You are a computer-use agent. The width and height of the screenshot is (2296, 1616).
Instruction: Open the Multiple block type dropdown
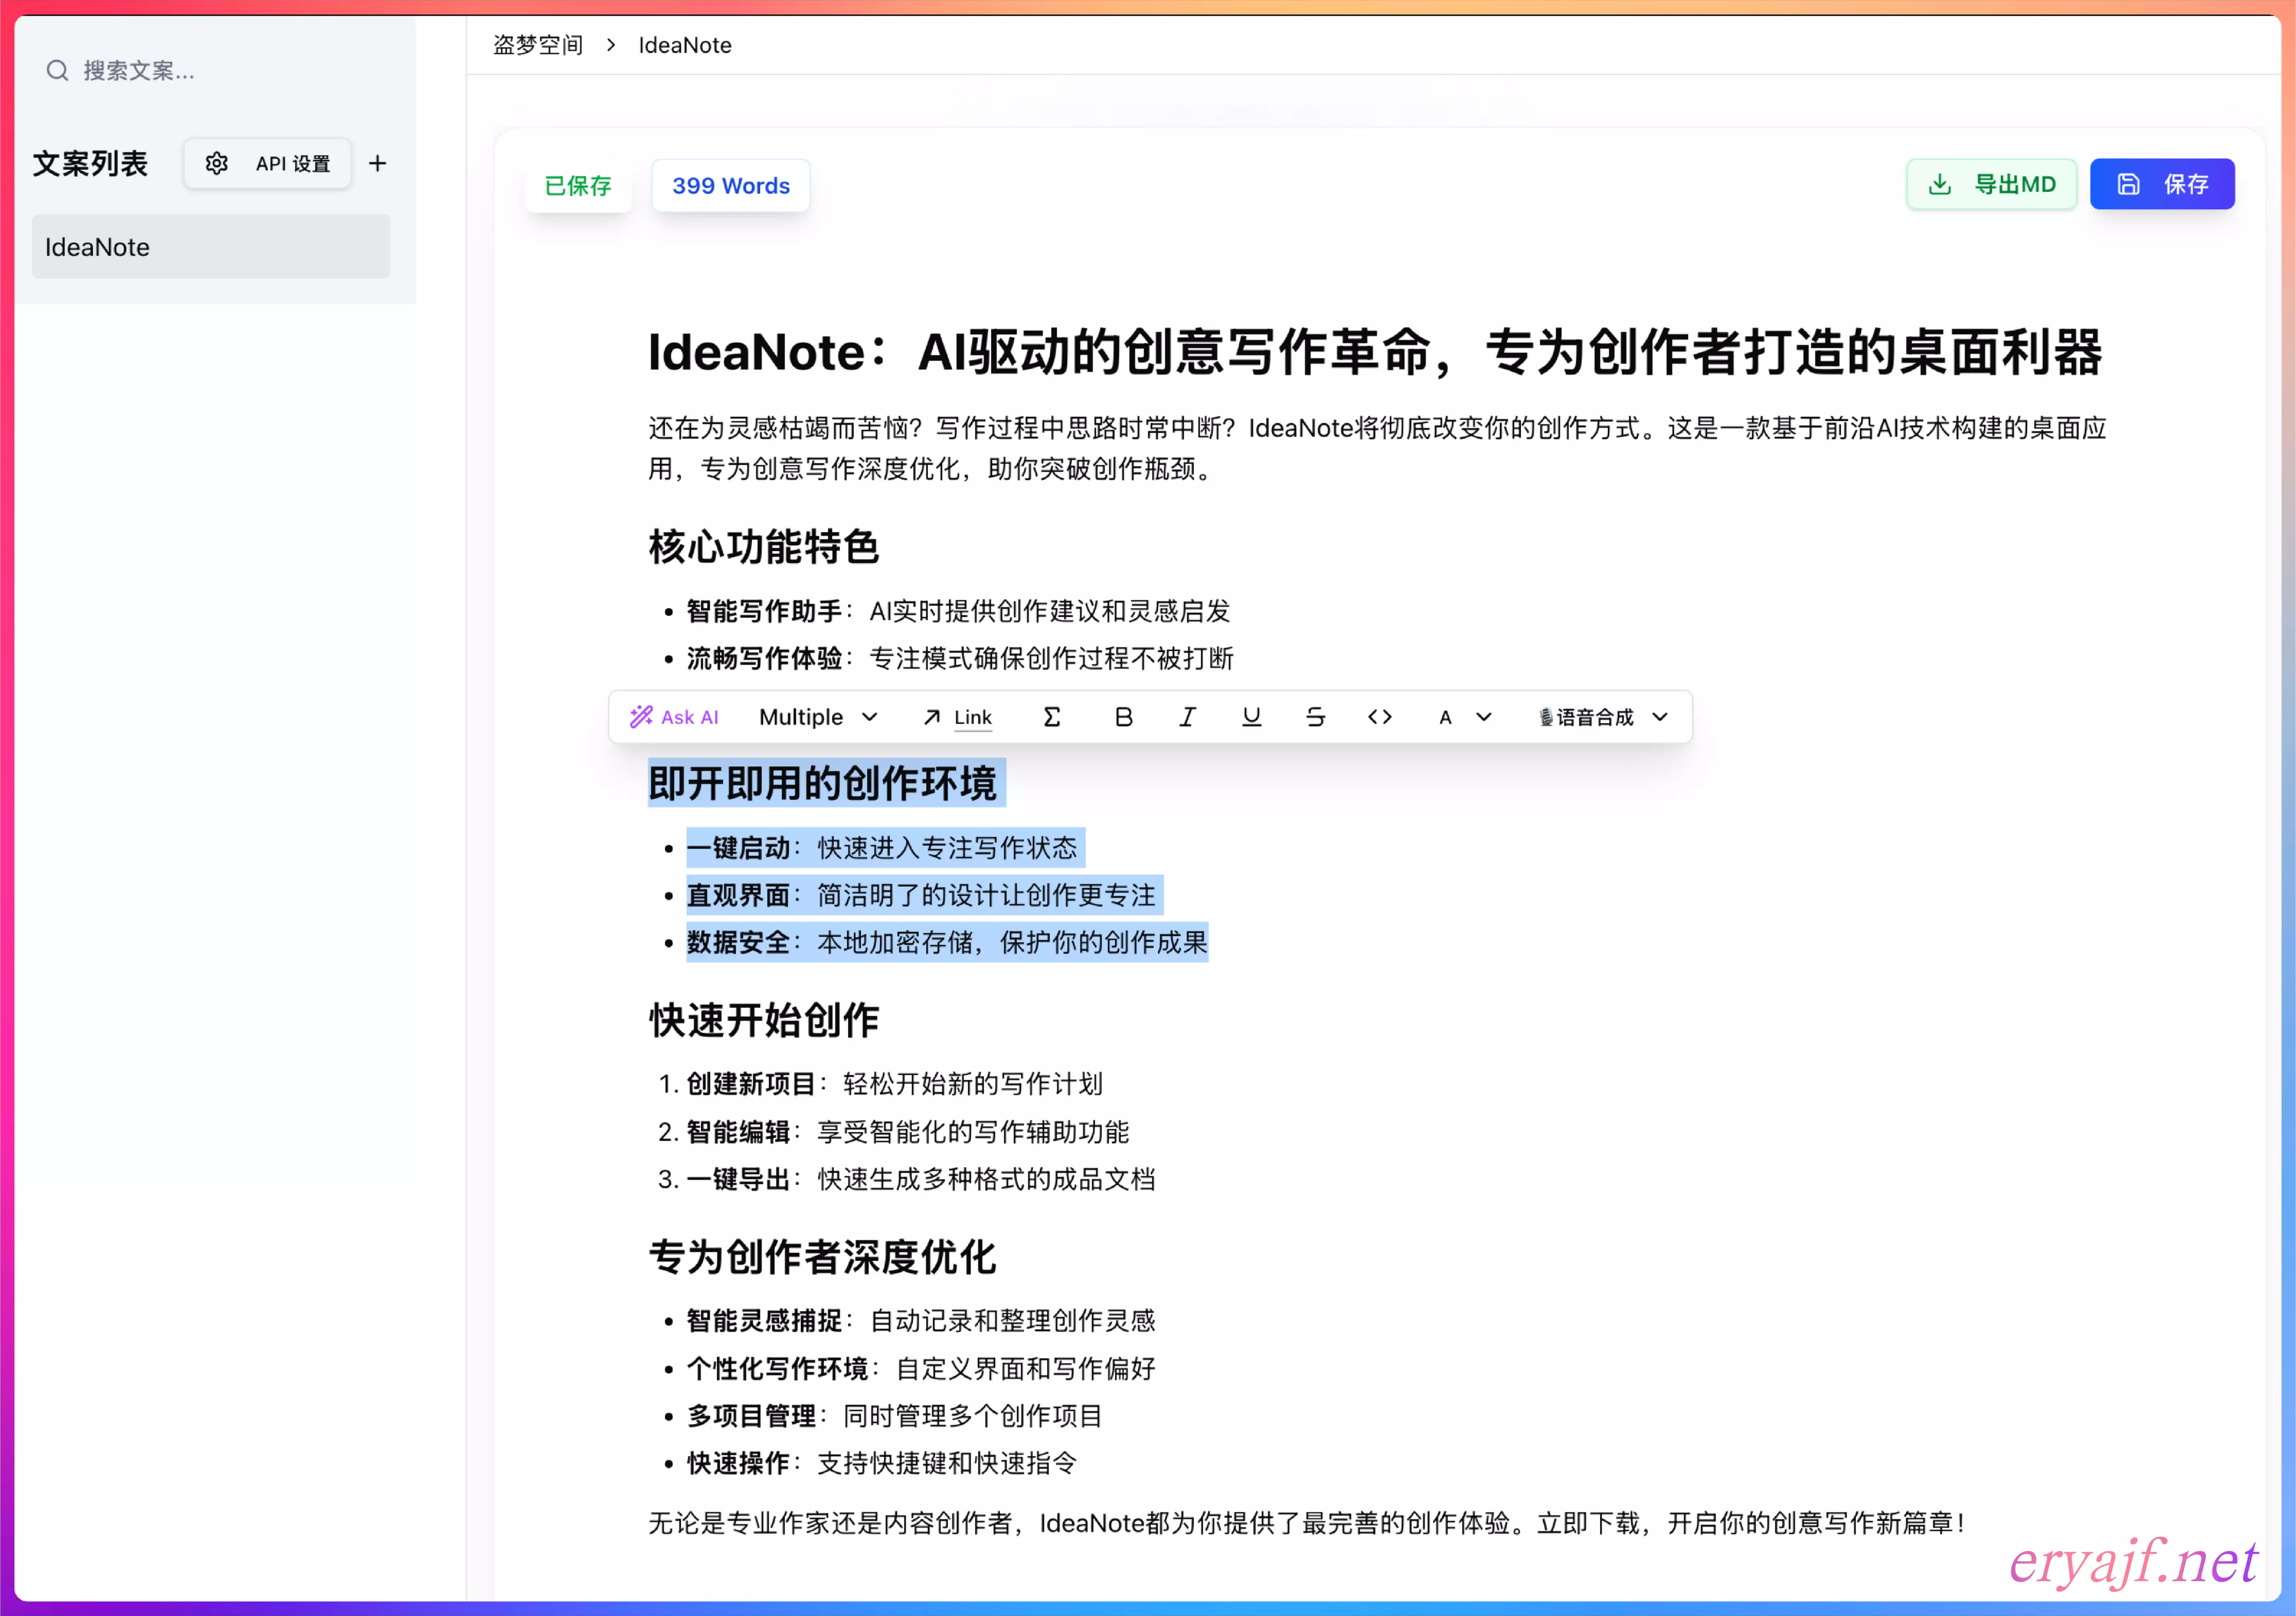817,717
